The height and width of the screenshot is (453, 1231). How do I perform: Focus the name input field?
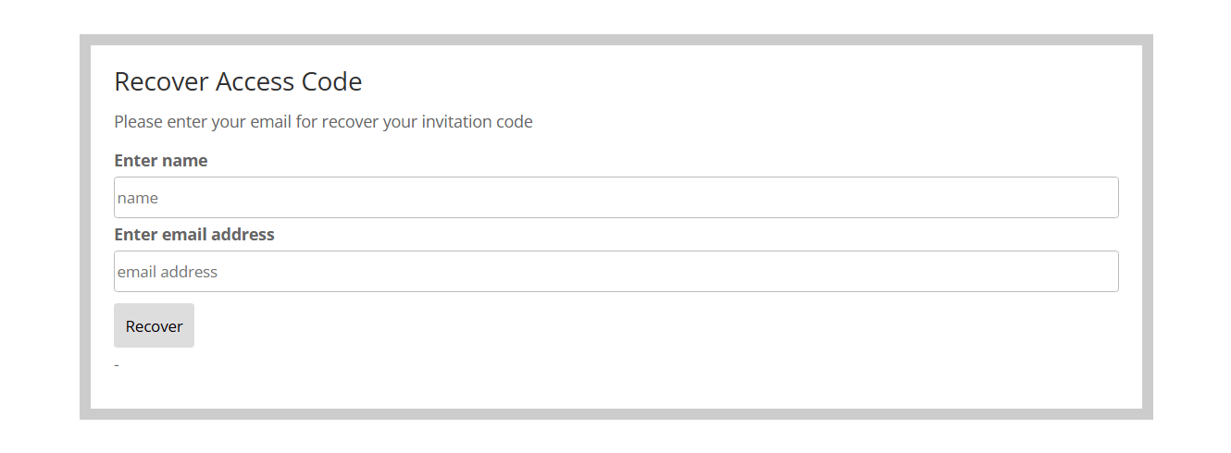pos(615,198)
